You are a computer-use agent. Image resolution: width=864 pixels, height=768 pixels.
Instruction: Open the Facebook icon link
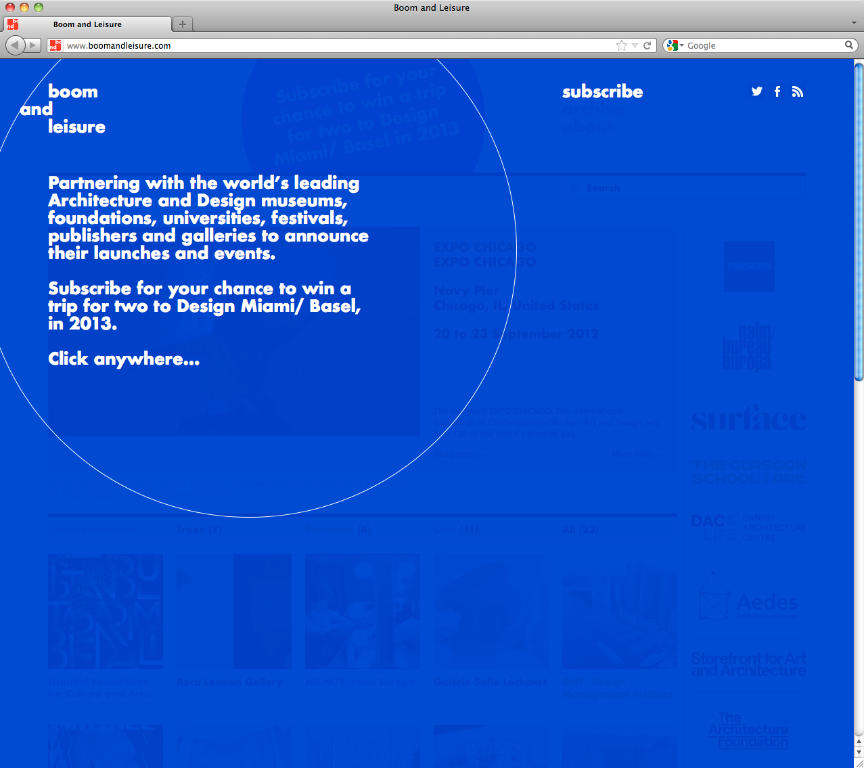pyautogui.click(x=777, y=91)
